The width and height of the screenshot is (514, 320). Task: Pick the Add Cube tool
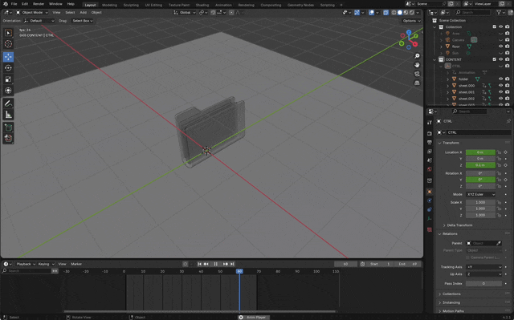pos(8,128)
